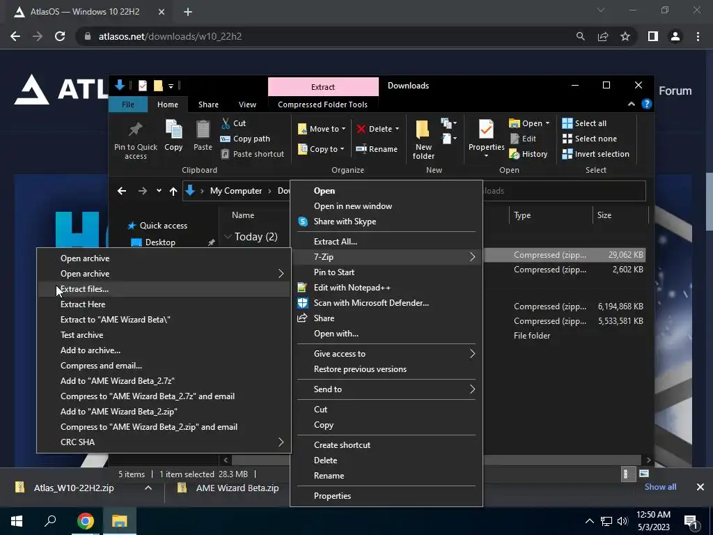
Task: Select Test archive
Action: pos(164,335)
